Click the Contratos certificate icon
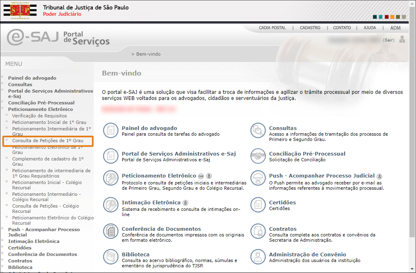 (258, 231)
